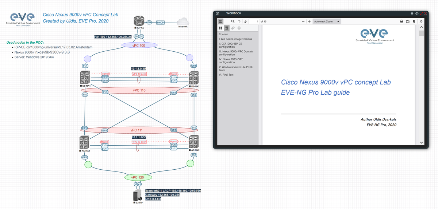Click the 10.1.1.0/30 subnet label
438x209 pixels.
[x=138, y=68]
